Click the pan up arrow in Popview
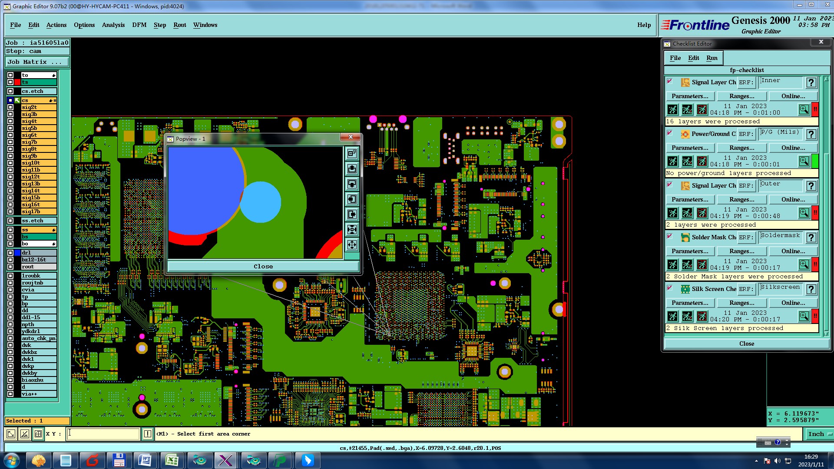 (x=352, y=168)
